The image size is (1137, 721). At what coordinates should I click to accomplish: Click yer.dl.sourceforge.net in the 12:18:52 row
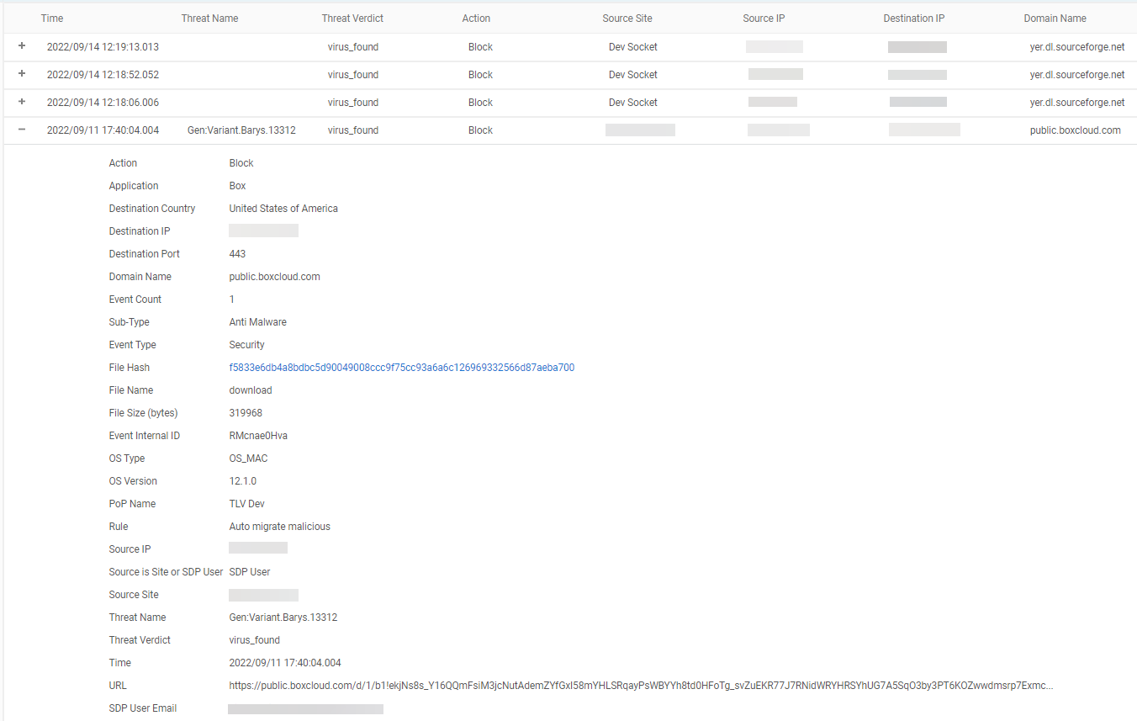(1076, 75)
